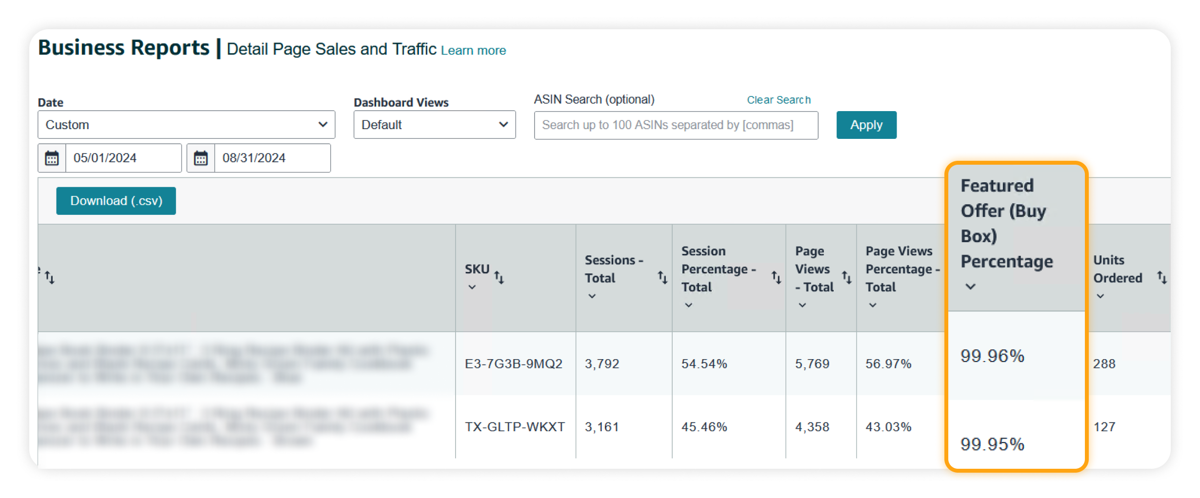The image size is (1200, 498).
Task: Expand the SKU column filter chevron
Action: [472, 287]
